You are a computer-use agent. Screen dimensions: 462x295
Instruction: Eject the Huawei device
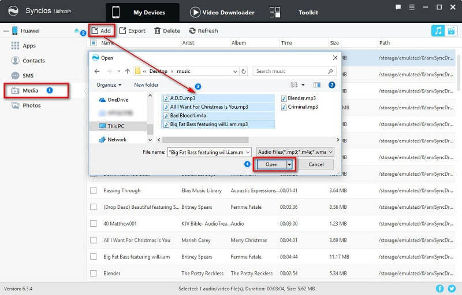pos(76,31)
